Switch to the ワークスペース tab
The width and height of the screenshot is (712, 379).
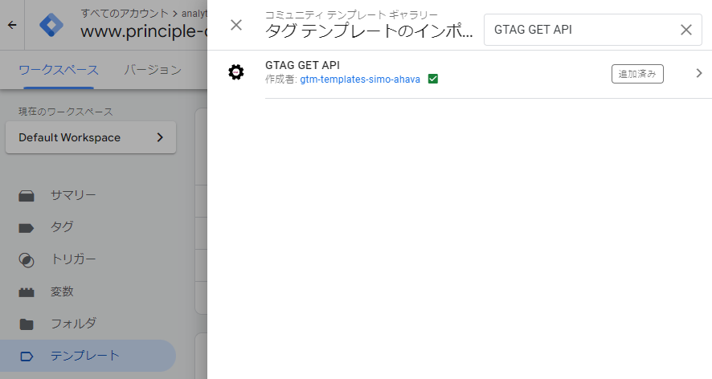(x=58, y=70)
